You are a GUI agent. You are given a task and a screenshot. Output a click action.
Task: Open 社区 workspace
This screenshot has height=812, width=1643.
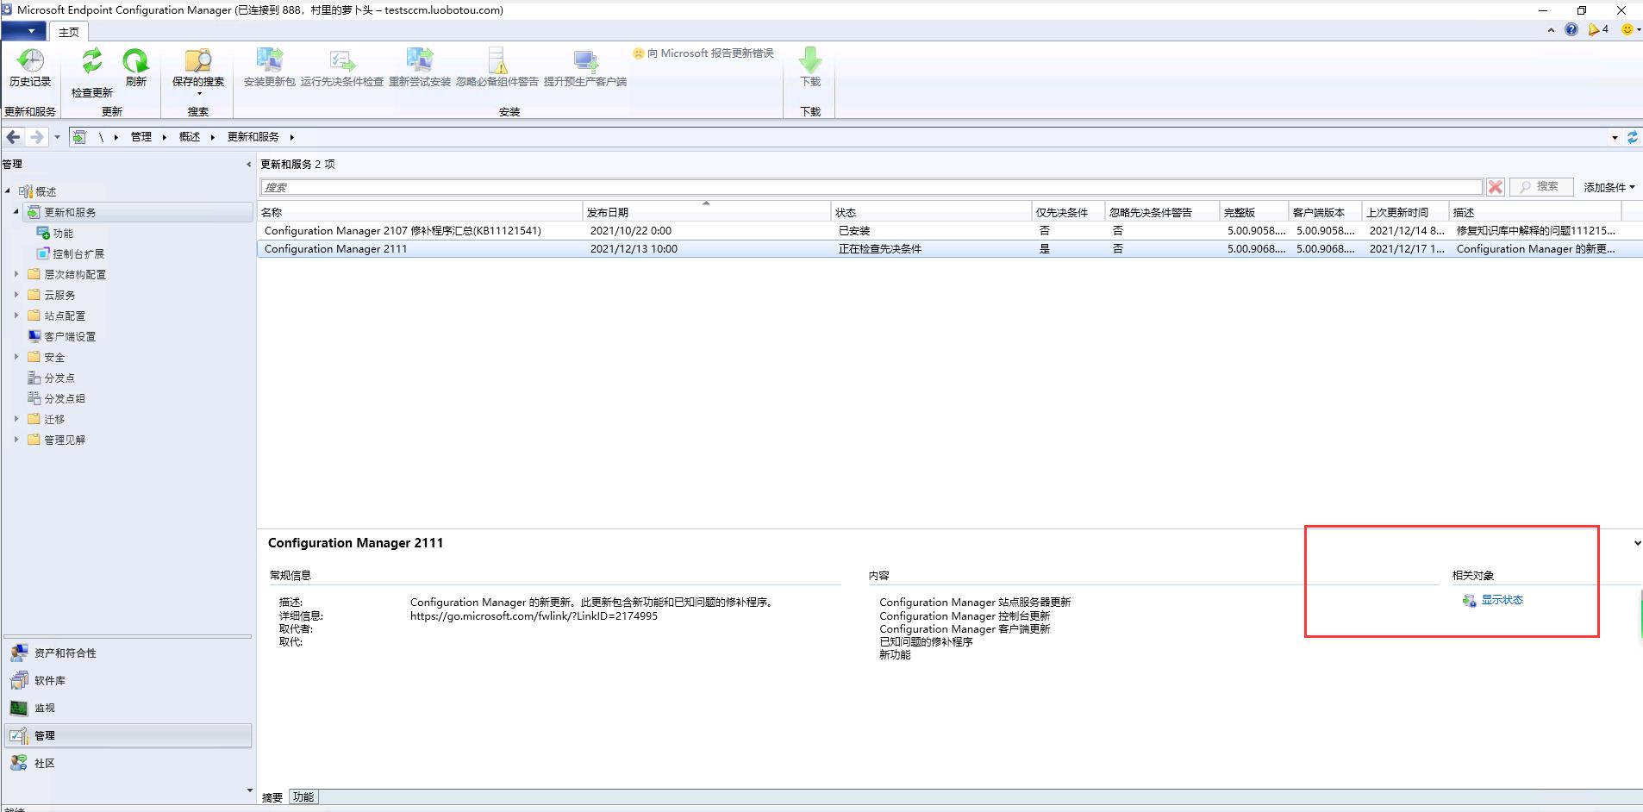click(x=128, y=763)
